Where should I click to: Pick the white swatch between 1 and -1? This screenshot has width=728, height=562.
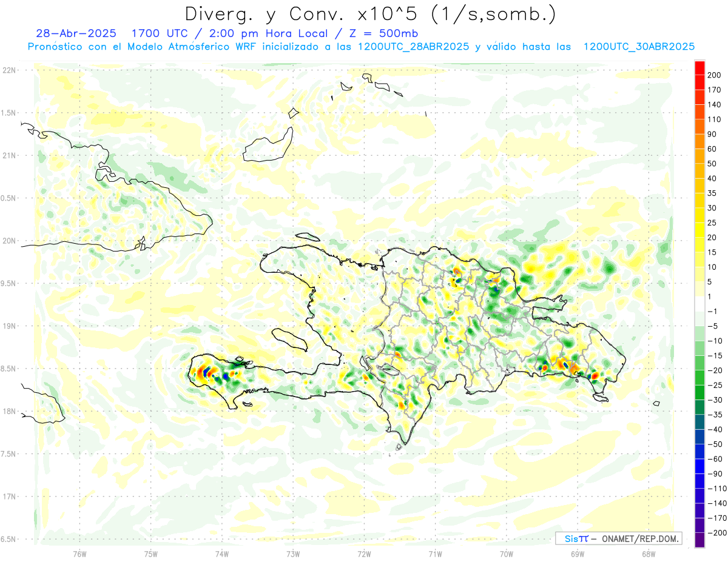(699, 304)
